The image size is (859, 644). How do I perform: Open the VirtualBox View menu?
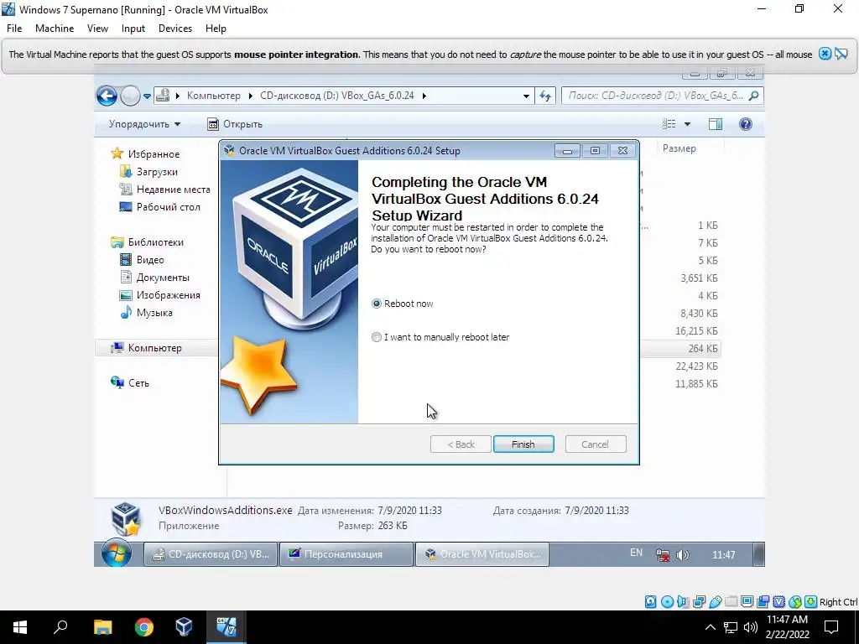click(97, 29)
